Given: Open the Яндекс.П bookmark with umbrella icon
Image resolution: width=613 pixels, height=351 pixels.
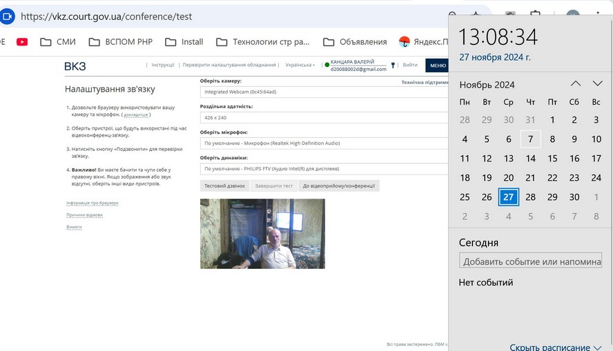Looking at the screenshot, I should 423,42.
